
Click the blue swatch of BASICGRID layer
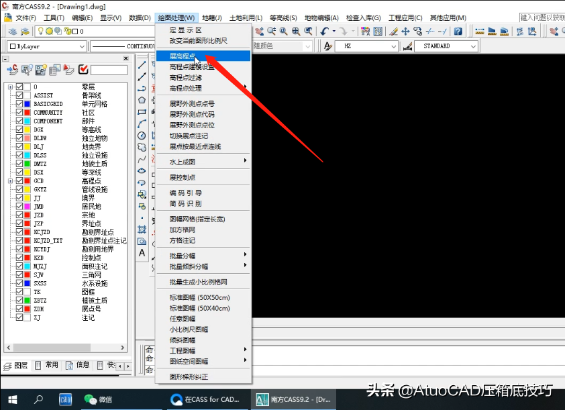(27, 104)
